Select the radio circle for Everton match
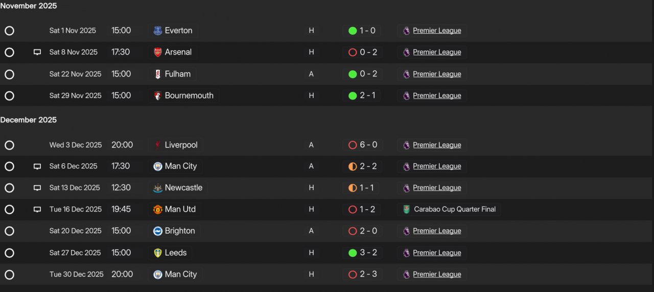This screenshot has height=292, width=654. coord(9,31)
